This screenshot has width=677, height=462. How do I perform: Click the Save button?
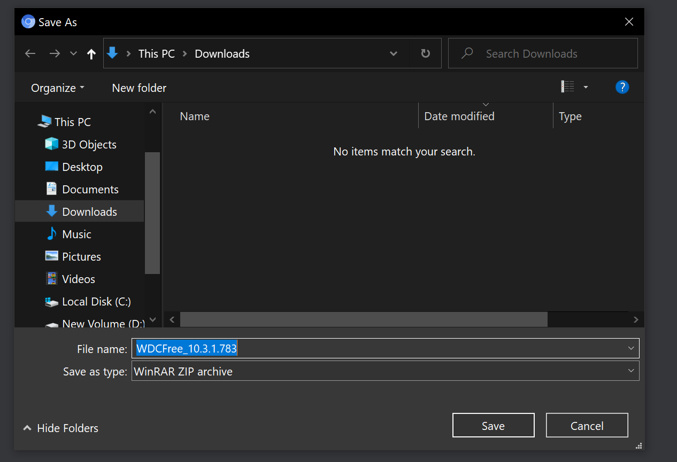coord(493,426)
